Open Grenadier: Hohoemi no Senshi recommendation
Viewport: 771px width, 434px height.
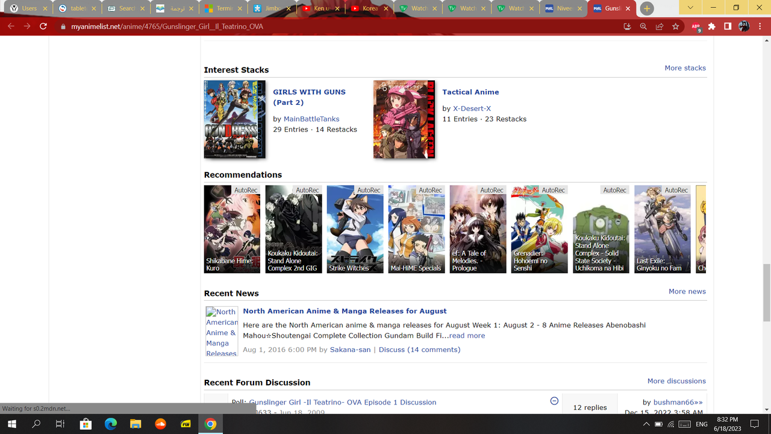(539, 229)
